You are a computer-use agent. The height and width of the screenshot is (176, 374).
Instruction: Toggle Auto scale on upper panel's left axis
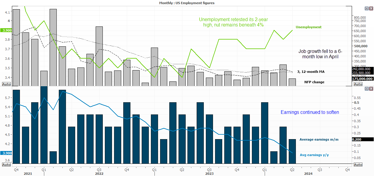click(6, 84)
